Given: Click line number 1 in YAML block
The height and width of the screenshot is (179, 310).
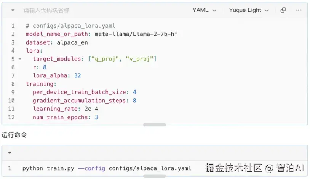Looking at the screenshot, I should coord(13,26).
